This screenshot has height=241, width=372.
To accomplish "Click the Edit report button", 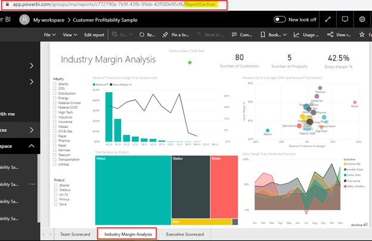I will point(94,35).
